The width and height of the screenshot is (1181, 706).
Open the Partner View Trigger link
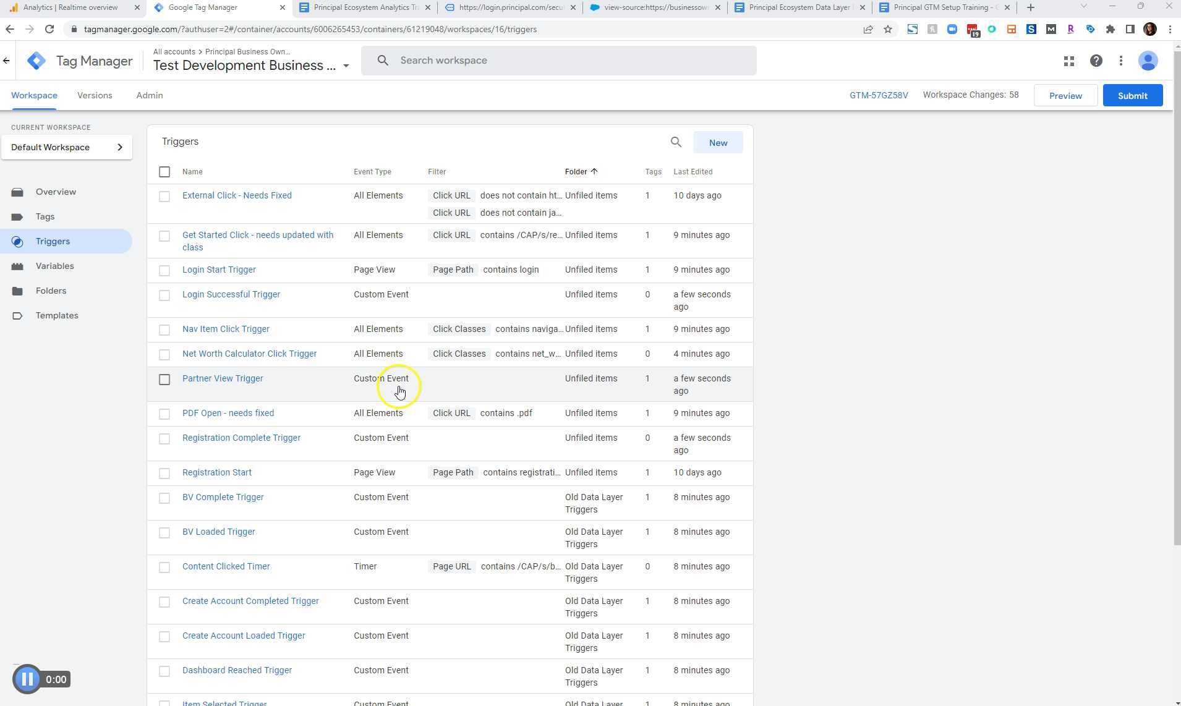tap(223, 378)
